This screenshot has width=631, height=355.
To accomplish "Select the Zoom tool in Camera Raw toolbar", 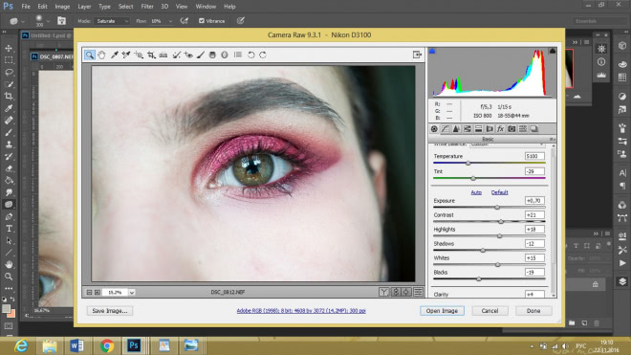I will 89,55.
